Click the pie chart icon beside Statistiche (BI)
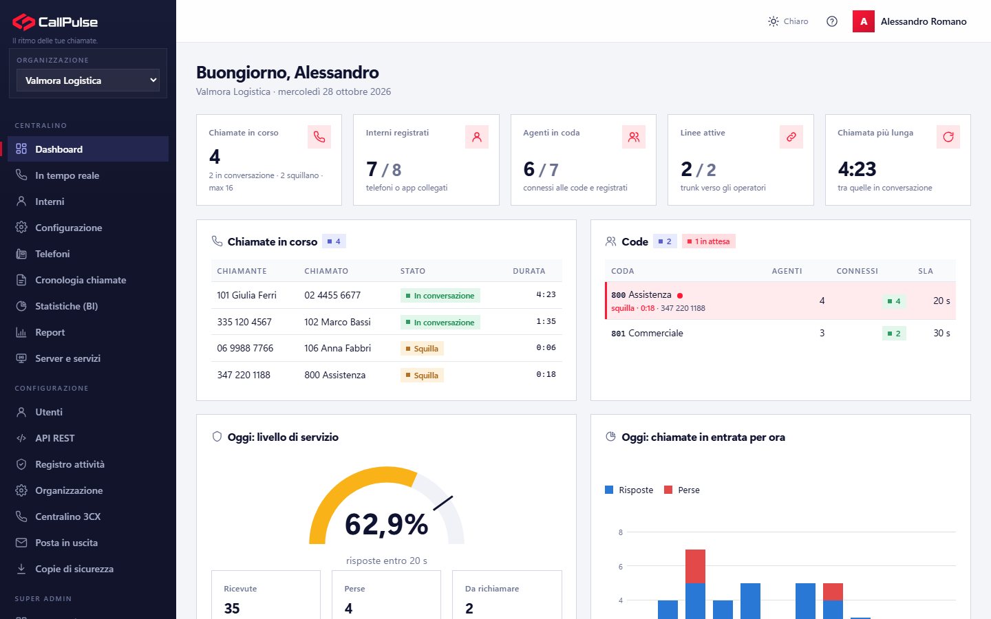The width and height of the screenshot is (991, 619). (21, 306)
